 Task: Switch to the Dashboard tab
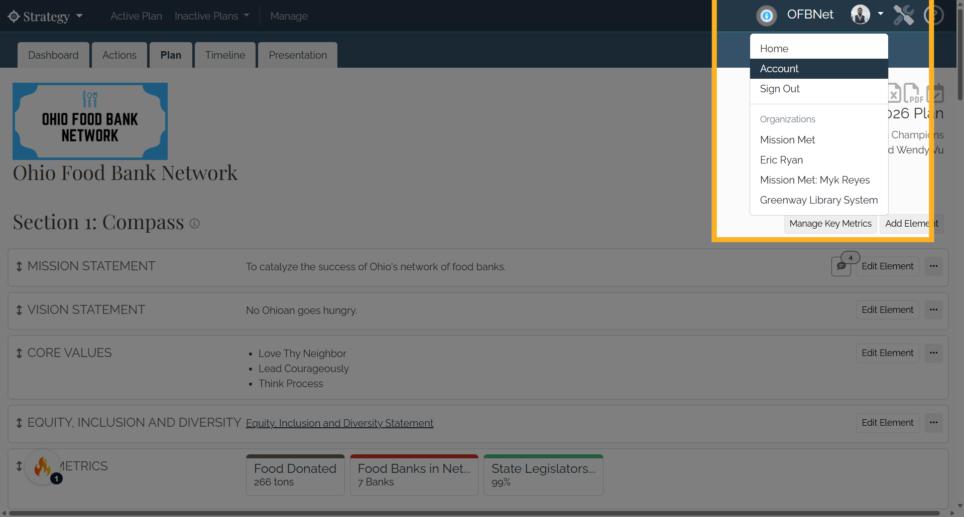point(53,55)
